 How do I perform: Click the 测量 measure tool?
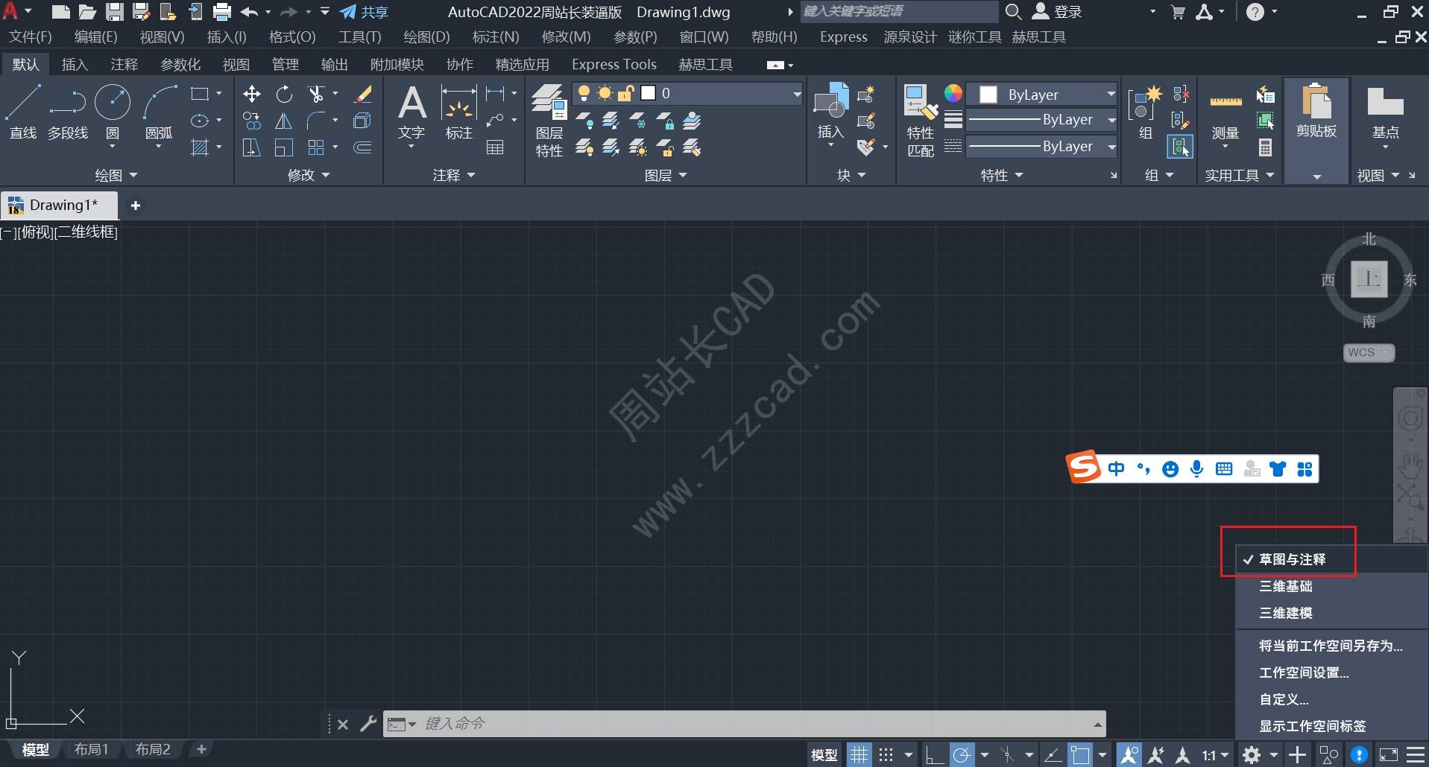(x=1225, y=112)
